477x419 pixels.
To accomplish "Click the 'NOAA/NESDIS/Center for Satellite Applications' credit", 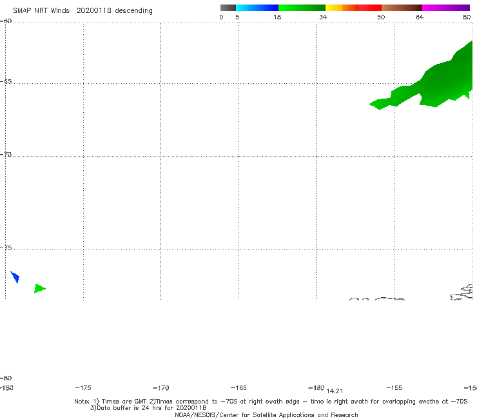I will point(266,414).
